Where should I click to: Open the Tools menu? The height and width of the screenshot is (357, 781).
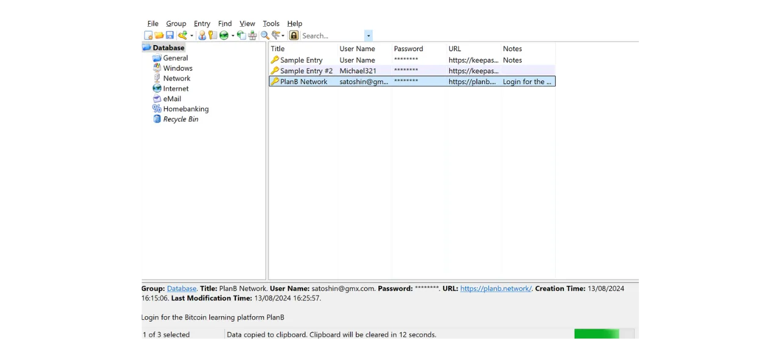click(x=271, y=23)
